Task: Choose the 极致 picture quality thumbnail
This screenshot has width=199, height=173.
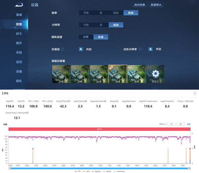Action: [137, 74]
